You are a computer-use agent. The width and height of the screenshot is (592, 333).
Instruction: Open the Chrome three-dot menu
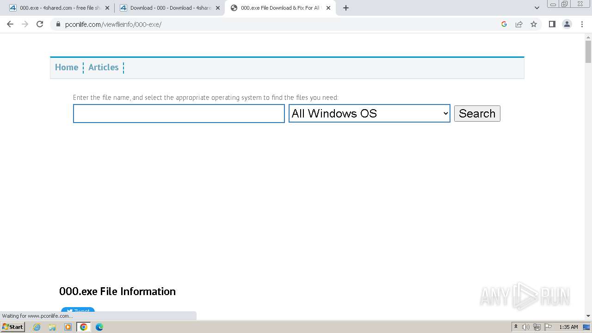pyautogui.click(x=582, y=24)
